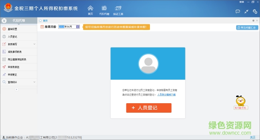Open the 所得月份 month dropdown arrow

(x=78, y=27)
